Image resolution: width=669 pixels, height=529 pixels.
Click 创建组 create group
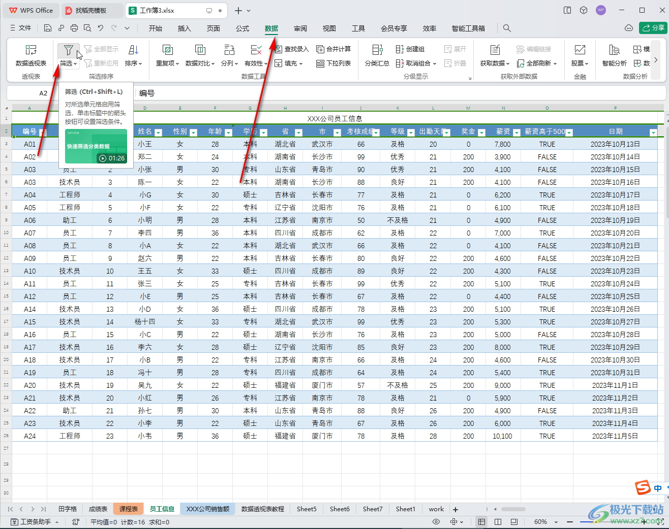coord(410,49)
